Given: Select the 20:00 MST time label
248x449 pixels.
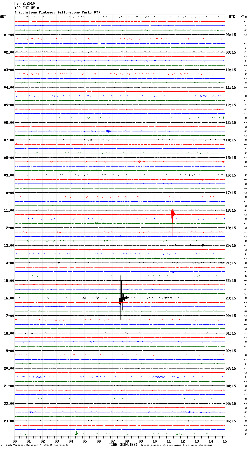Looking at the screenshot, I should click(9, 369).
